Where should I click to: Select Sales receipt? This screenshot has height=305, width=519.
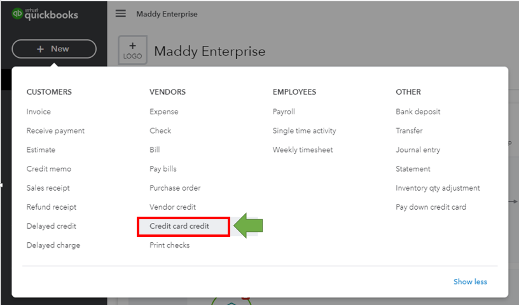pos(48,188)
